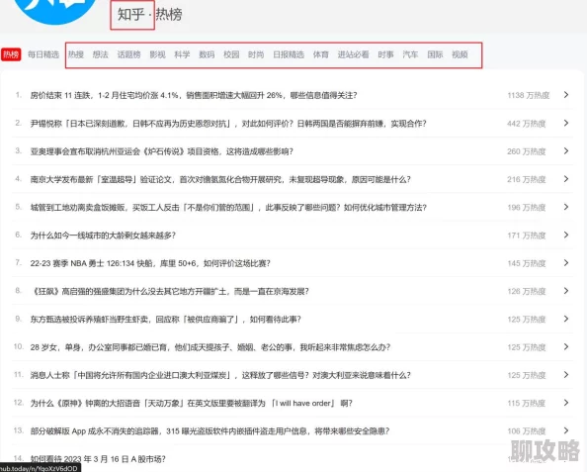Click the 1138 万热度 value
Image resolution: width=587 pixels, height=472 pixels.
point(529,96)
